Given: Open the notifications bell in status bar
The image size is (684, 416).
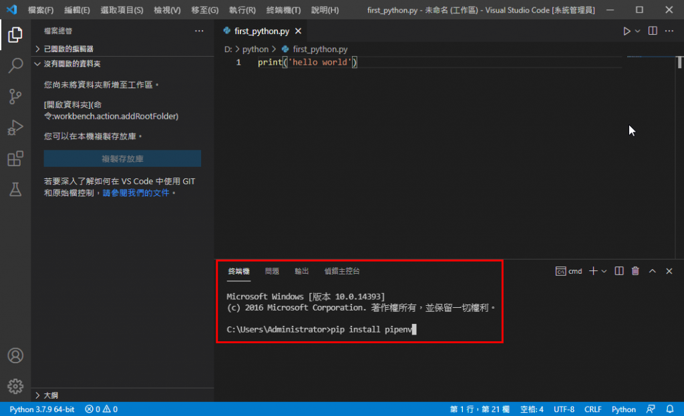Looking at the screenshot, I should (670, 409).
